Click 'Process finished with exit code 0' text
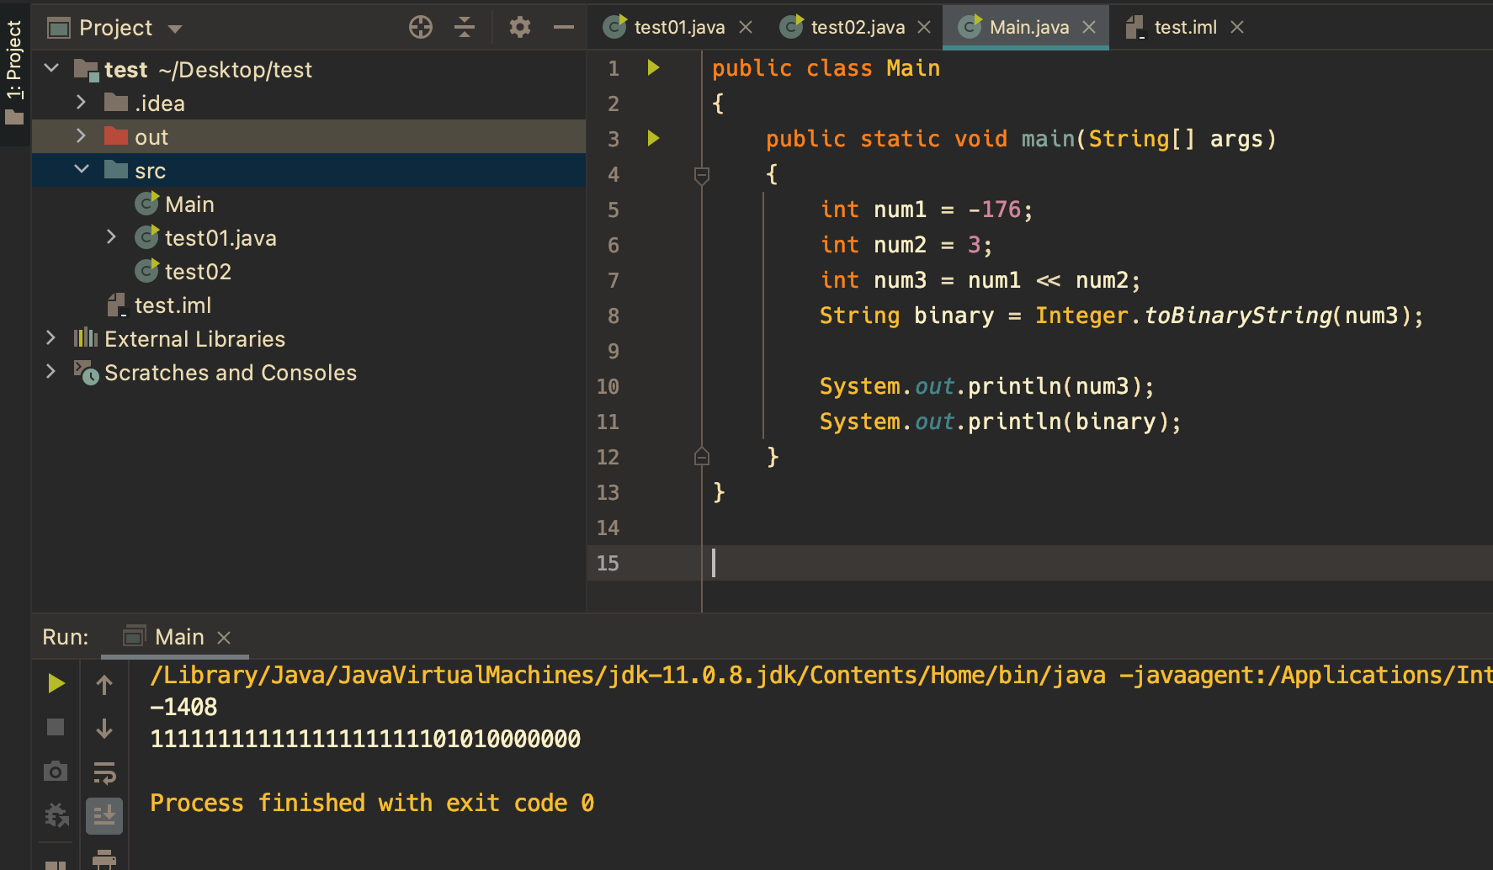The width and height of the screenshot is (1493, 870). (x=372, y=803)
